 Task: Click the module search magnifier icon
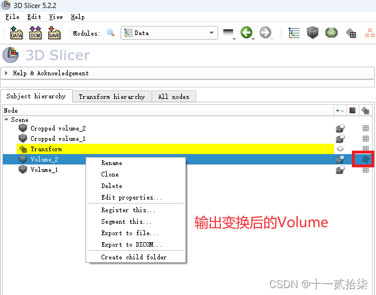(x=110, y=33)
